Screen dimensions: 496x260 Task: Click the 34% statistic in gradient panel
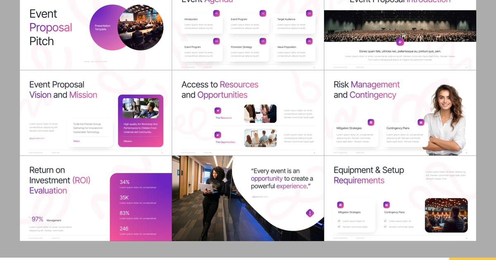click(124, 182)
